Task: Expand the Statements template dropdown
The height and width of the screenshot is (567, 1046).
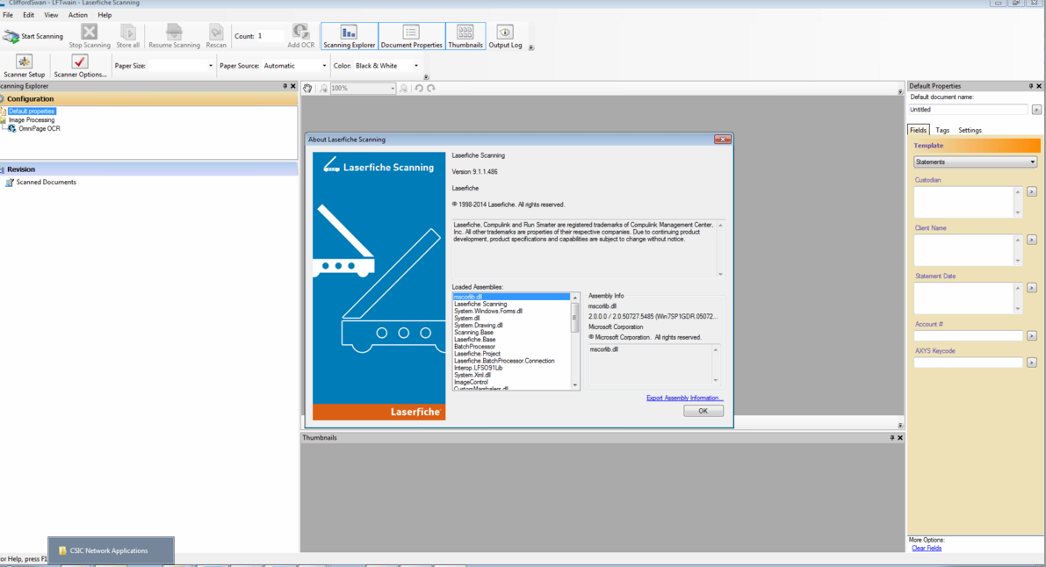Action: (975, 161)
